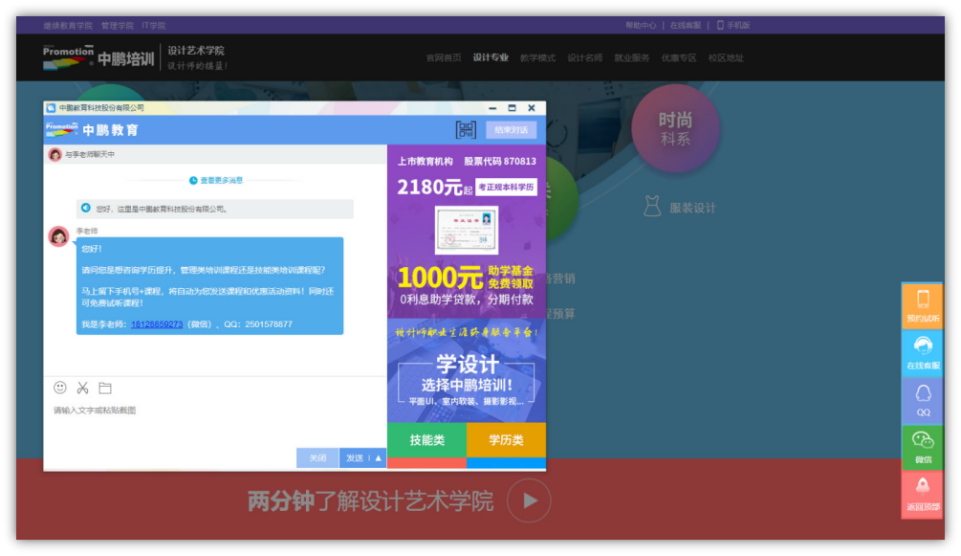Screen dimensions: 961x556
Task: Go to 管理学院 top link
Action: [x=117, y=25]
